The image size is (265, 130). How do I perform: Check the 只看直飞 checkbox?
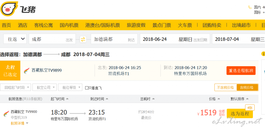click(86, 88)
